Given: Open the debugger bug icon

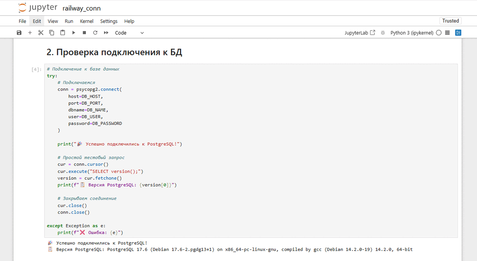Looking at the screenshot, I should (383, 33).
